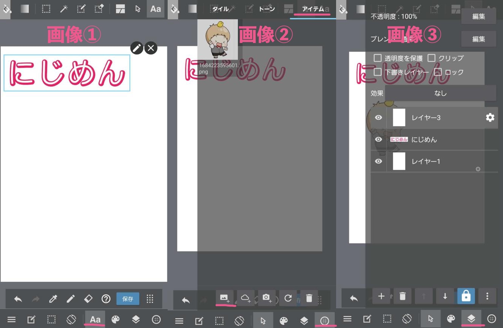Tap the camera add icon in image ②

tap(267, 298)
